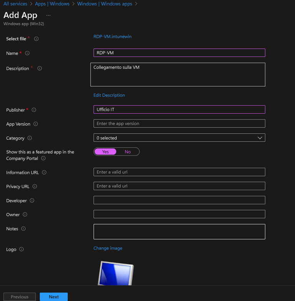Click the Next button
295x301 pixels.
tap(54, 297)
